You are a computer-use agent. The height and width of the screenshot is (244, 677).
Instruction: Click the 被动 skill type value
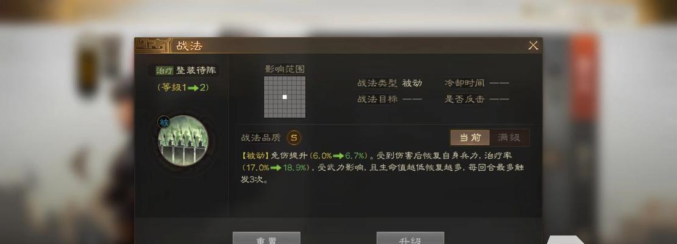[x=412, y=83]
